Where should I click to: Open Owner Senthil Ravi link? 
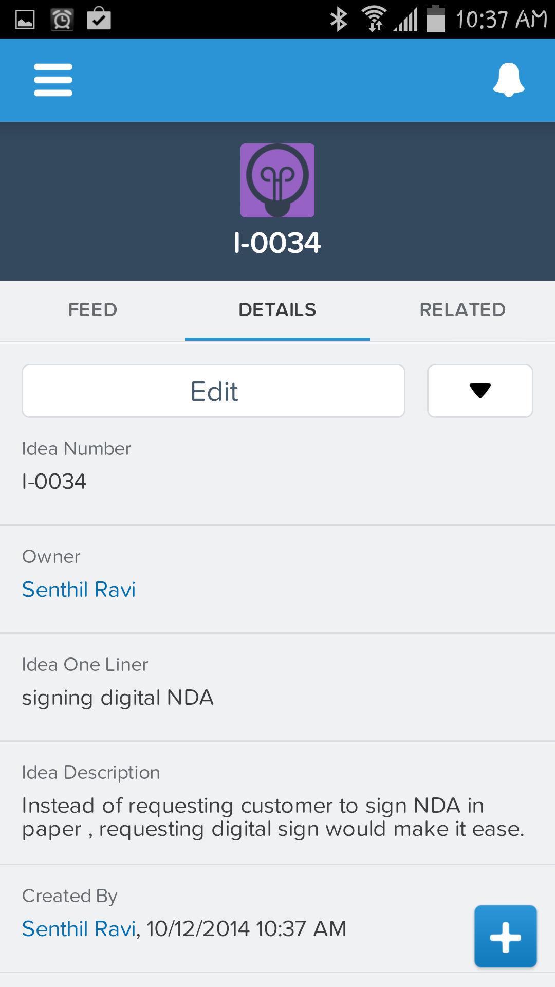pyautogui.click(x=79, y=590)
